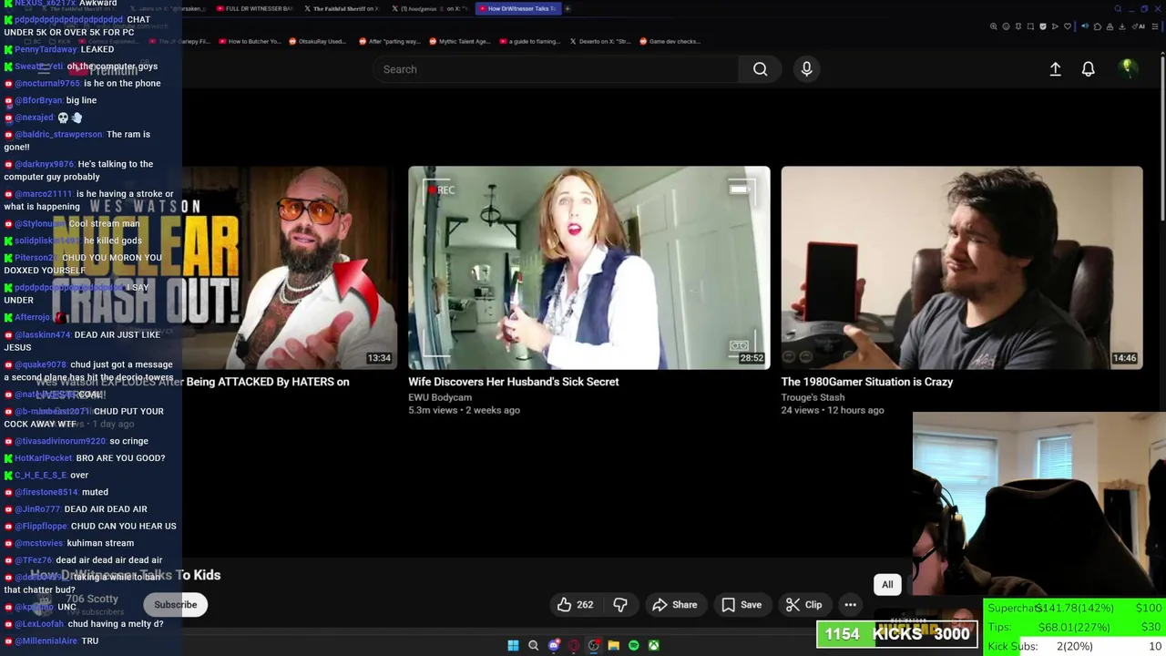Click the pinboard pin icon in browser toolbar
Screen dimensions: 1166x656
point(1018,26)
